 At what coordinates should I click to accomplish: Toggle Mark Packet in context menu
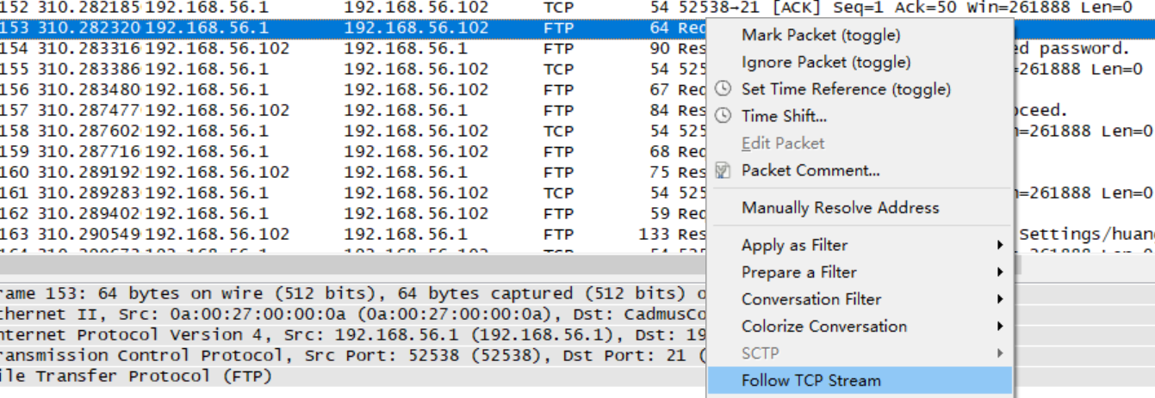click(x=821, y=35)
